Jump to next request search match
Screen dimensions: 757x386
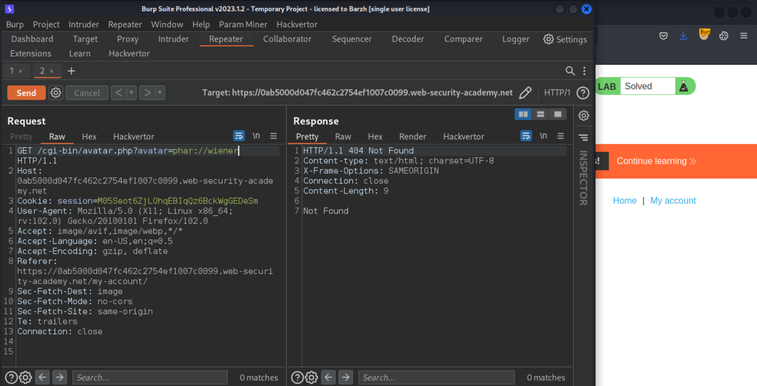[60, 377]
